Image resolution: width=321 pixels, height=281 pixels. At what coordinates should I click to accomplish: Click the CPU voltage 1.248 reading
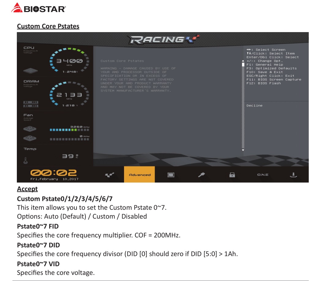point(70,72)
